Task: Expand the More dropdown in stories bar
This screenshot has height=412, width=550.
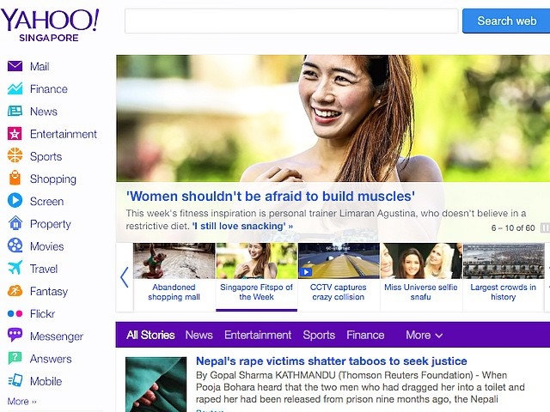Action: [x=424, y=335]
